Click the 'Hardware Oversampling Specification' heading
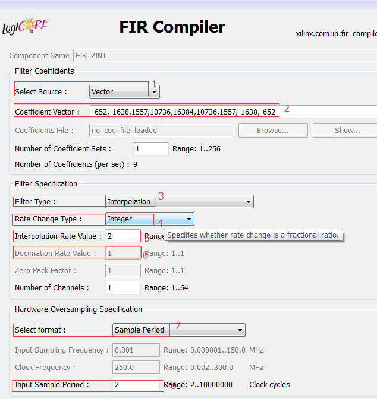 pos(78,309)
